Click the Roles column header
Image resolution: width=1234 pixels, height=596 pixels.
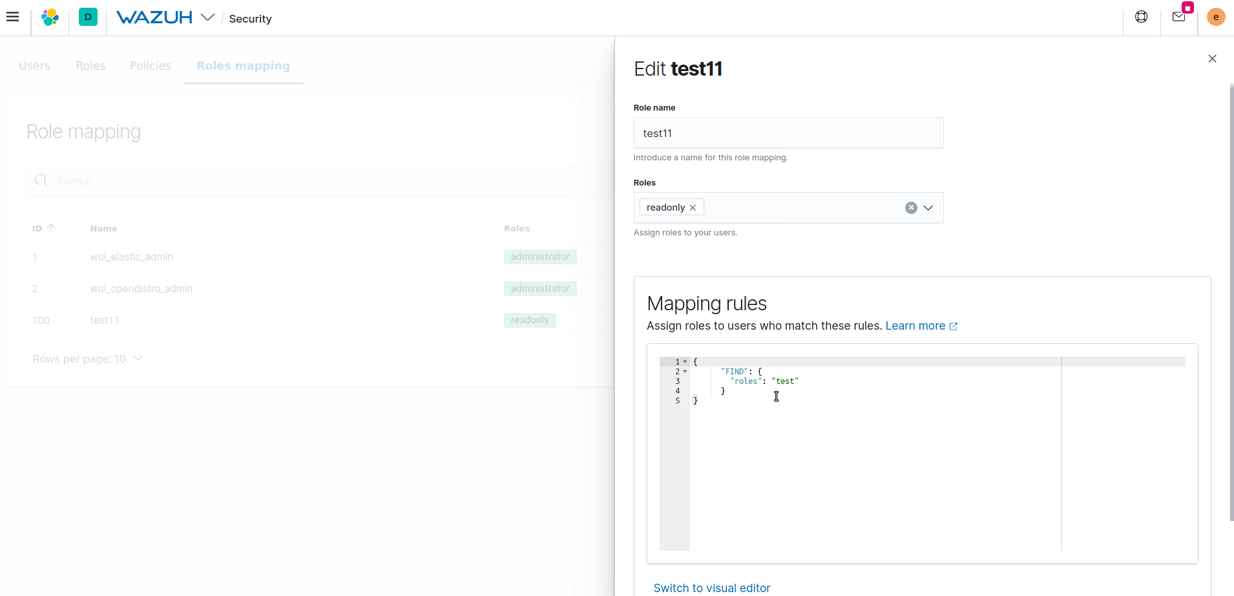click(517, 228)
